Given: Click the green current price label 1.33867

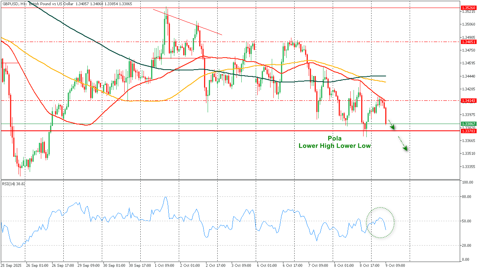Looking at the screenshot, I should coord(468,124).
